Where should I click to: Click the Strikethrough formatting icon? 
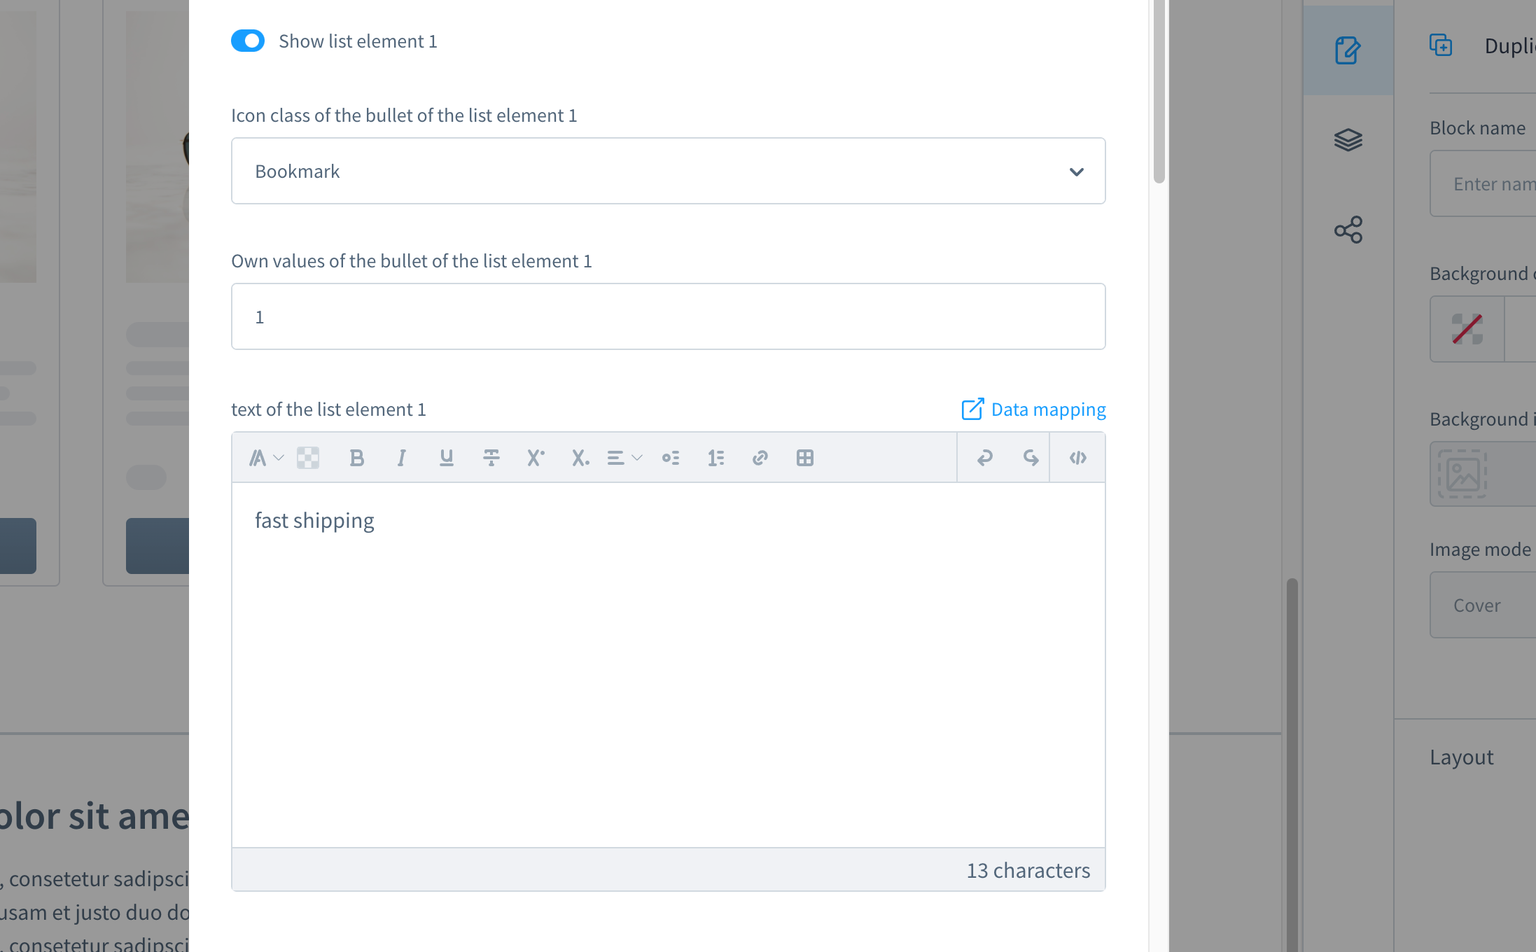(491, 458)
